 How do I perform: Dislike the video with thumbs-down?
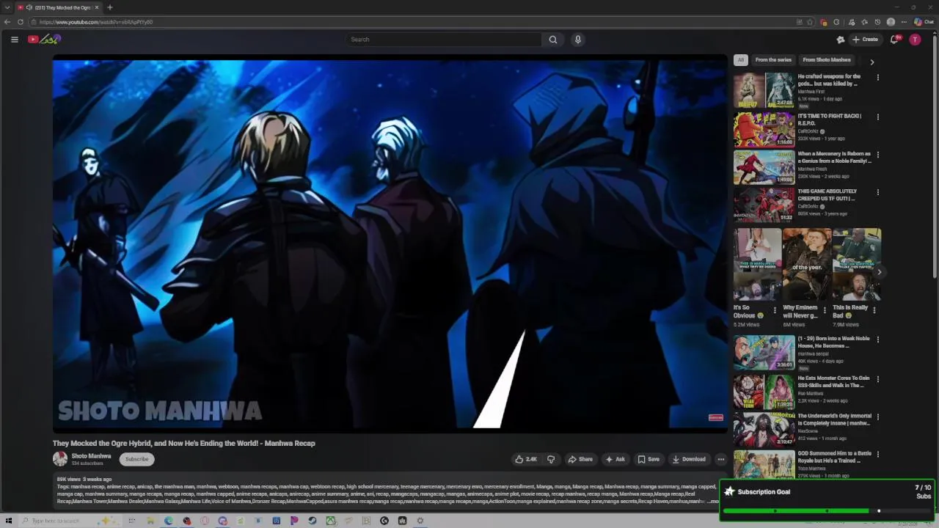(551, 459)
